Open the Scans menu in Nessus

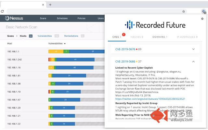coord(43,18)
